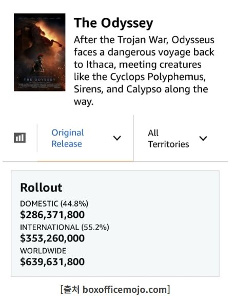Click the international gross $353,260,000

(52, 238)
